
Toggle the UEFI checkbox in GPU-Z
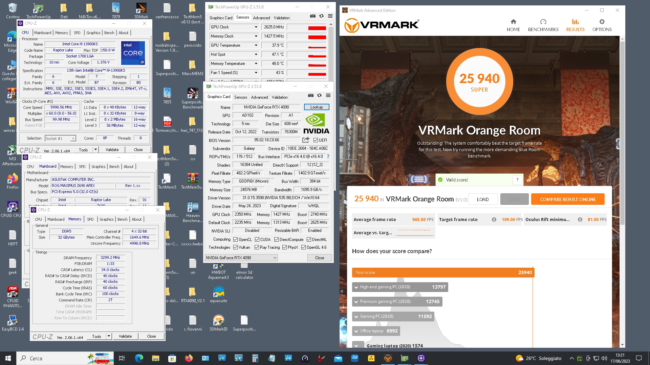316,140
